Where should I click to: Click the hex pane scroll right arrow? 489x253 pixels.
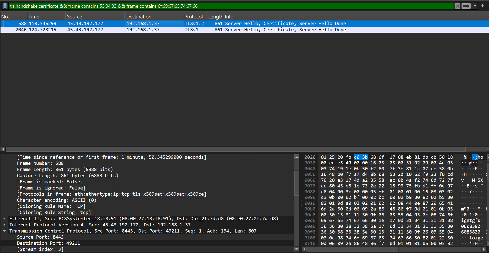pyautogui.click(x=484, y=249)
